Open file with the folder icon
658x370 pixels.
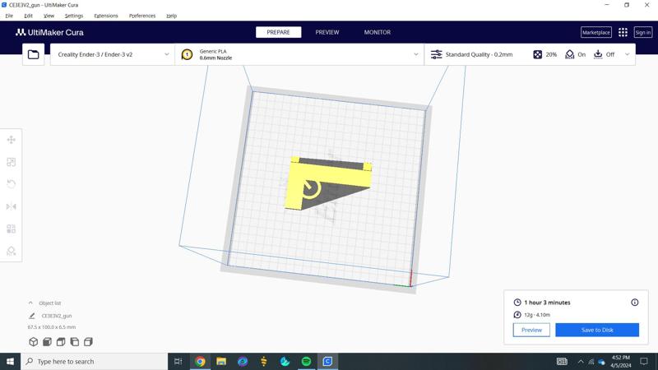(33, 54)
